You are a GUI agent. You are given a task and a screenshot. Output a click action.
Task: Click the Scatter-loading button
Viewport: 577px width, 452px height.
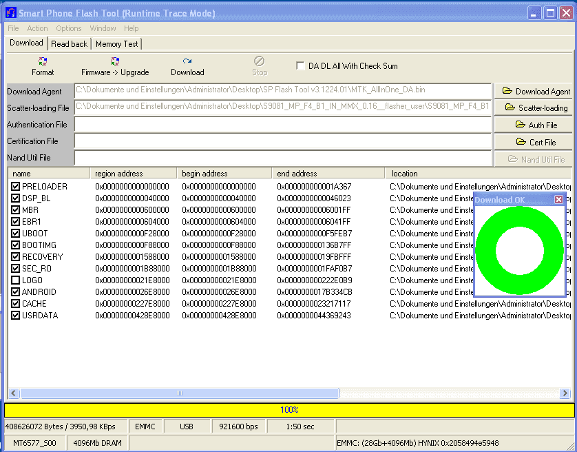(533, 107)
